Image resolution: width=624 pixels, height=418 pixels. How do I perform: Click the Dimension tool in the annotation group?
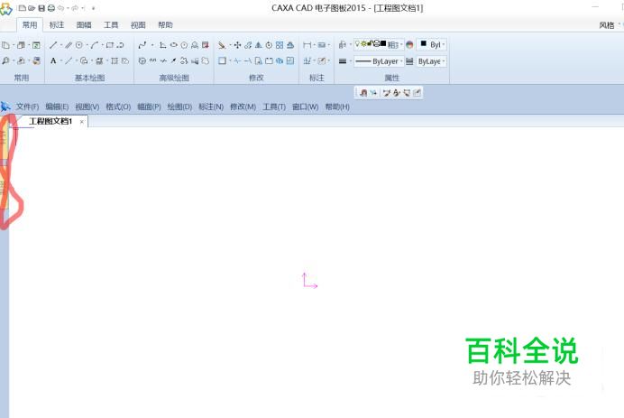[x=307, y=45]
